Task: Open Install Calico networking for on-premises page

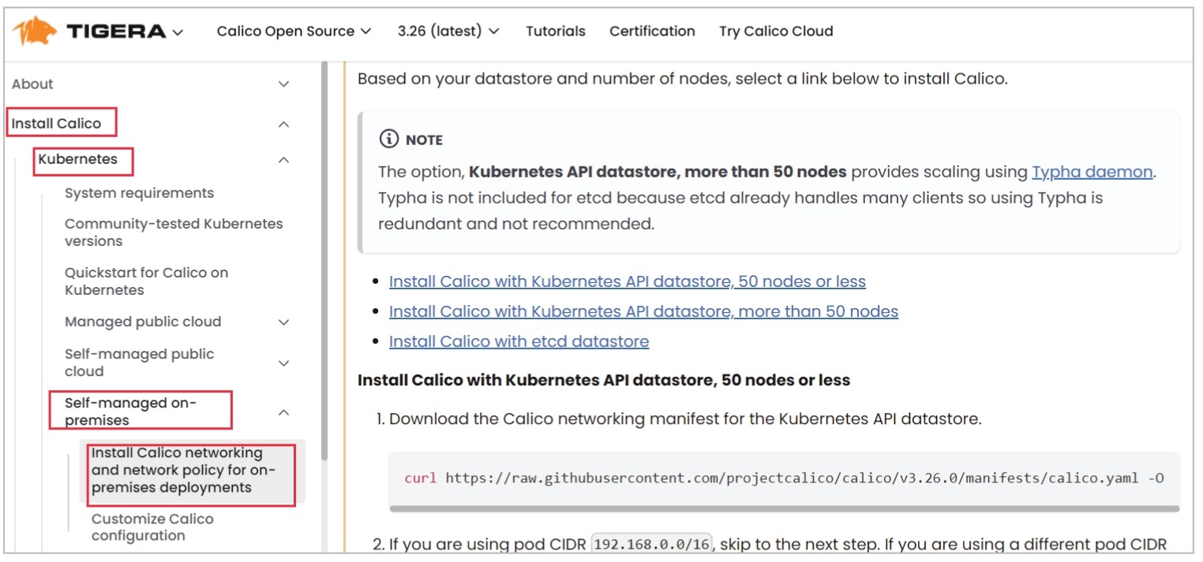Action: point(184,470)
